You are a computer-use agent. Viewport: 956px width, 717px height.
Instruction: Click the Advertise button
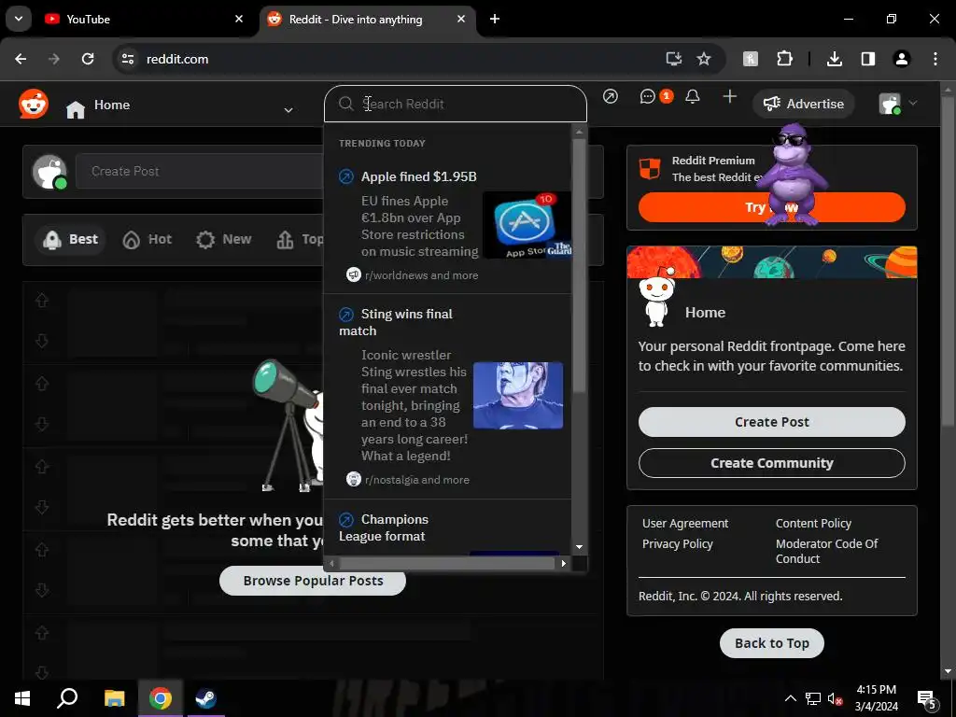click(x=804, y=104)
